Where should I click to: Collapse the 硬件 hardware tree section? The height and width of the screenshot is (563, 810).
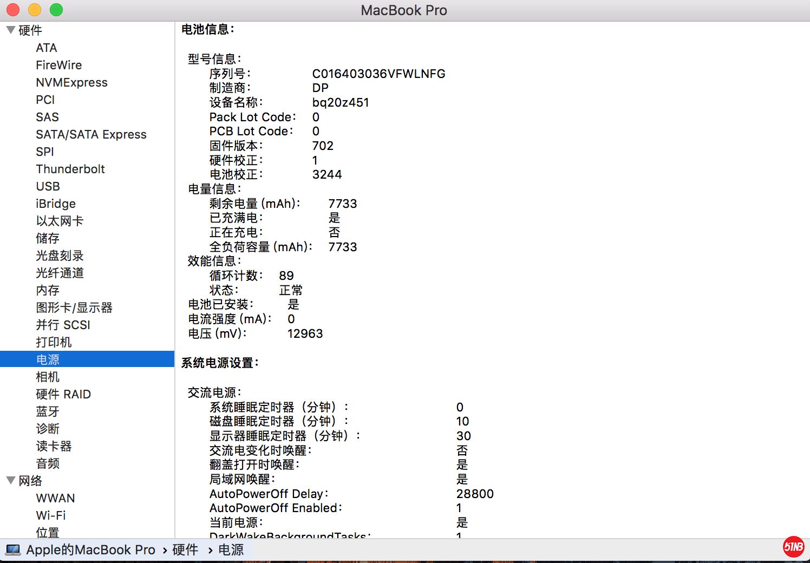(x=10, y=30)
